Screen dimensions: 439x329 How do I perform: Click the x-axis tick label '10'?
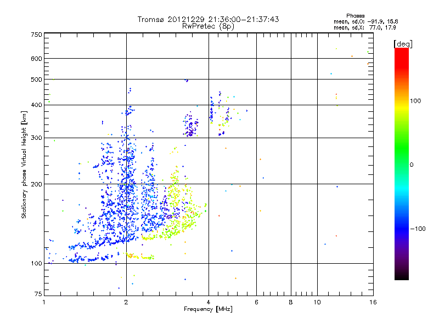317,302
